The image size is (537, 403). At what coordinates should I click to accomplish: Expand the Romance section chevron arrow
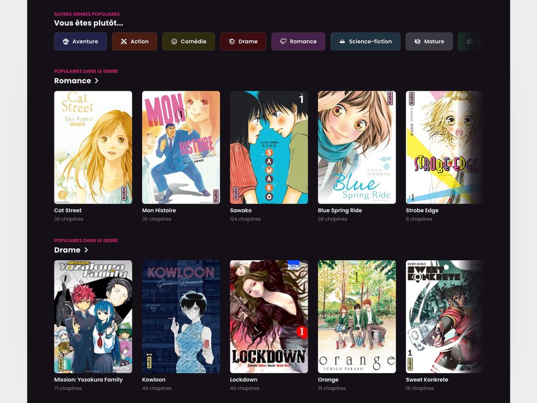point(97,81)
